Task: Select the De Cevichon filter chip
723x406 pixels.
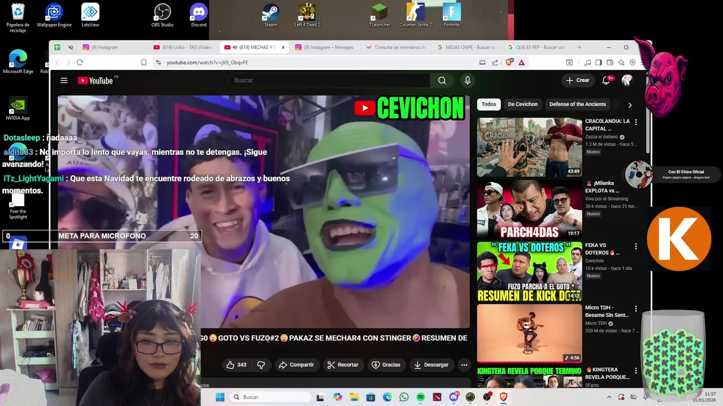Action: [x=522, y=104]
